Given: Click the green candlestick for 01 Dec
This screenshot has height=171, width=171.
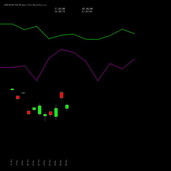Looking at the screenshot, I should pos(56,113).
